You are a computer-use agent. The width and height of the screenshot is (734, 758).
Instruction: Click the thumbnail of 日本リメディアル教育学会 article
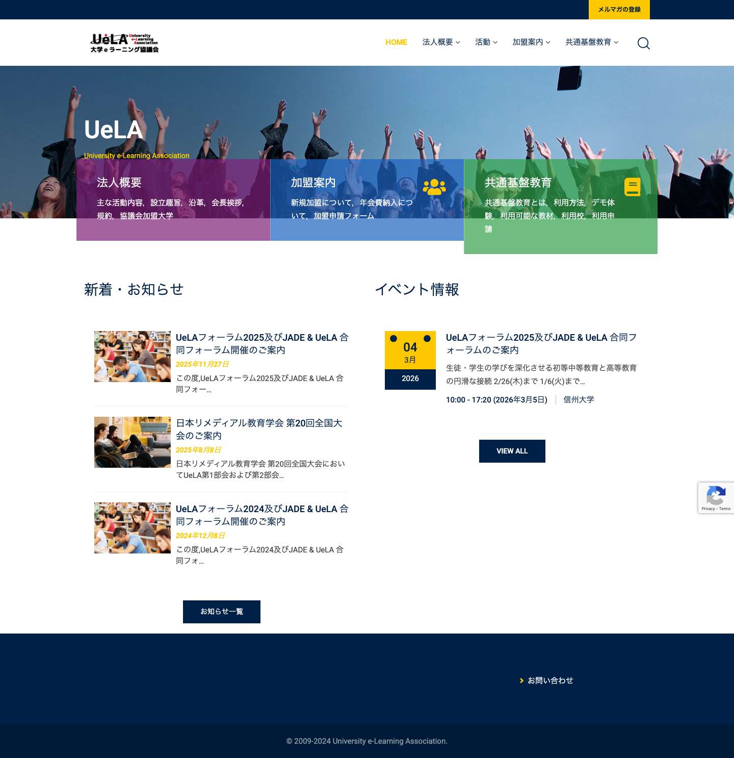click(x=132, y=442)
